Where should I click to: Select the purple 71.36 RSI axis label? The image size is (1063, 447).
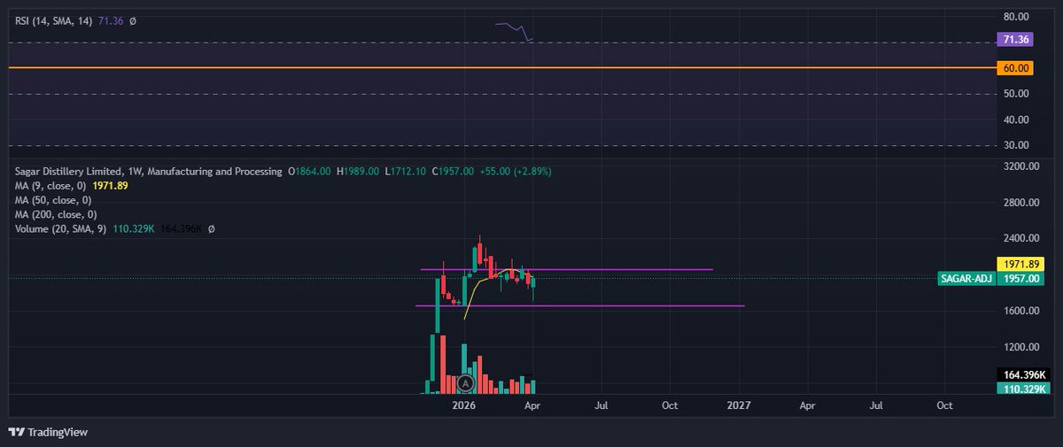pyautogui.click(x=1015, y=41)
